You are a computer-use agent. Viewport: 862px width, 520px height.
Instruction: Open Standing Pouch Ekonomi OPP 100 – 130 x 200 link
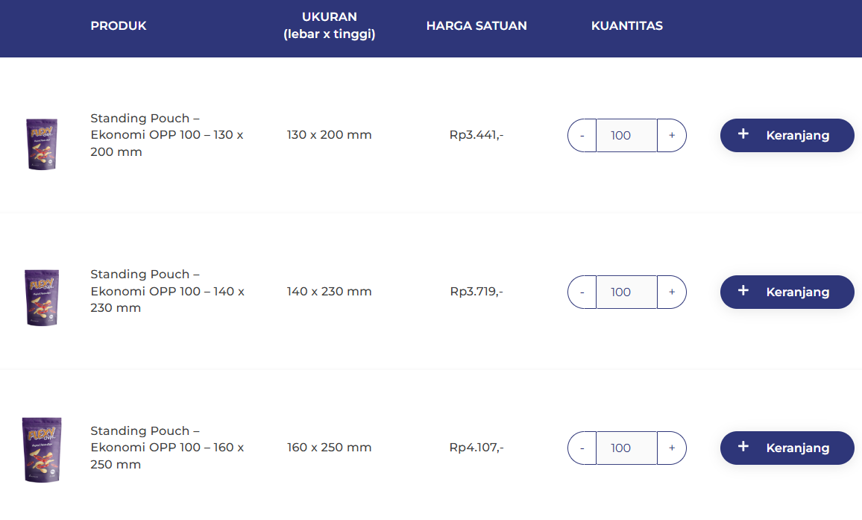point(166,135)
